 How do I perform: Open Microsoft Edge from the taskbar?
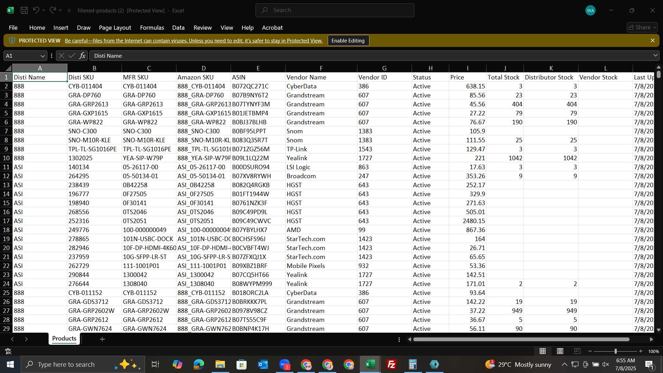click(199, 364)
